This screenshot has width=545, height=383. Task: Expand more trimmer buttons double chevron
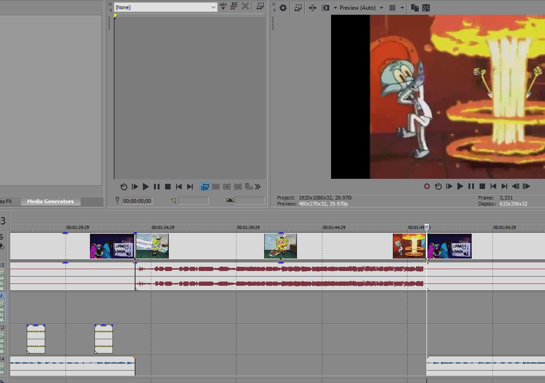click(x=258, y=187)
